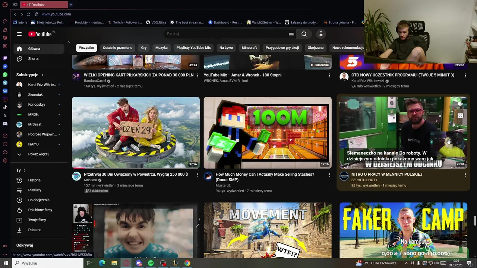
Task: Open Microsoft Edge from the taskbar
Action: coord(102,263)
